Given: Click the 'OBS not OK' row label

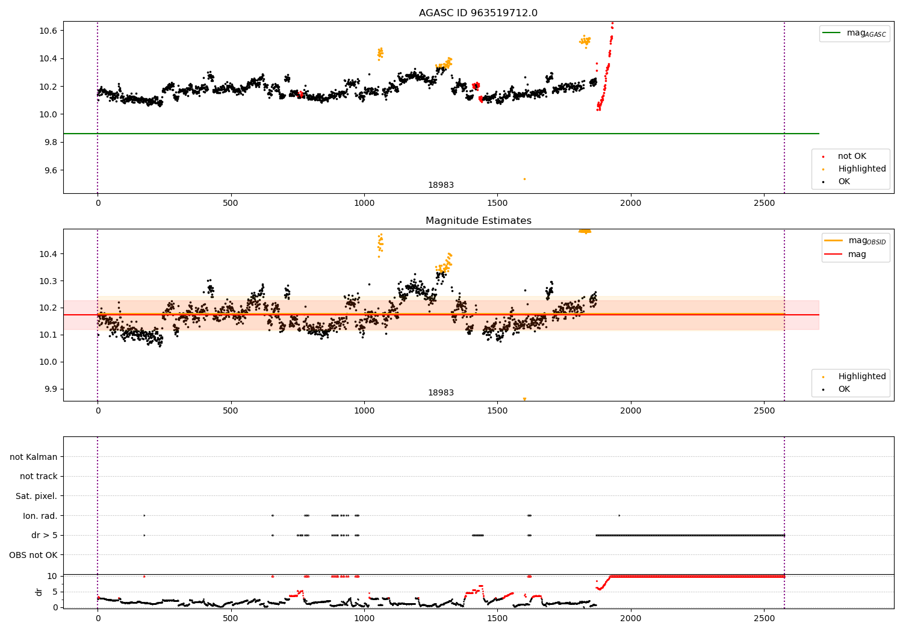Looking at the screenshot, I should 34,555.
